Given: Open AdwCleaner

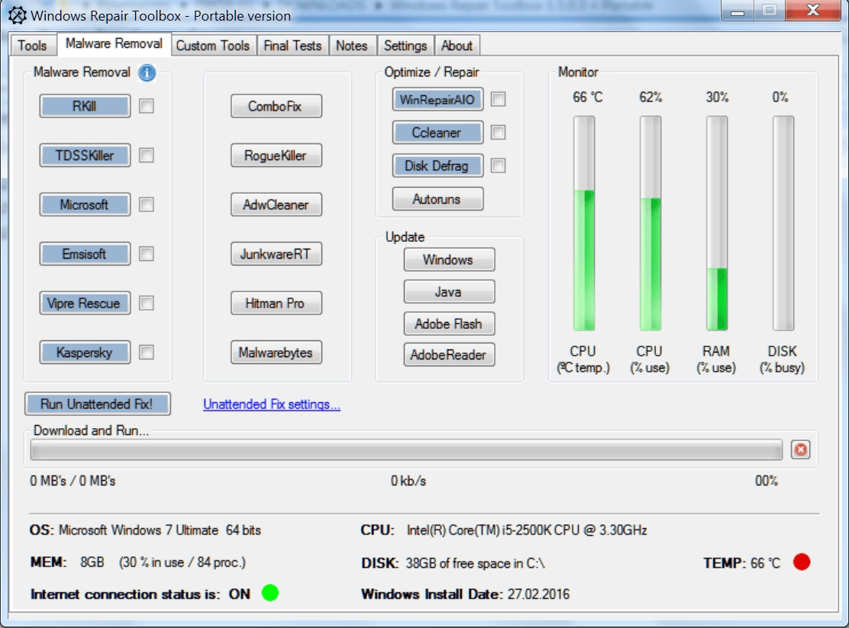Looking at the screenshot, I should tap(276, 205).
